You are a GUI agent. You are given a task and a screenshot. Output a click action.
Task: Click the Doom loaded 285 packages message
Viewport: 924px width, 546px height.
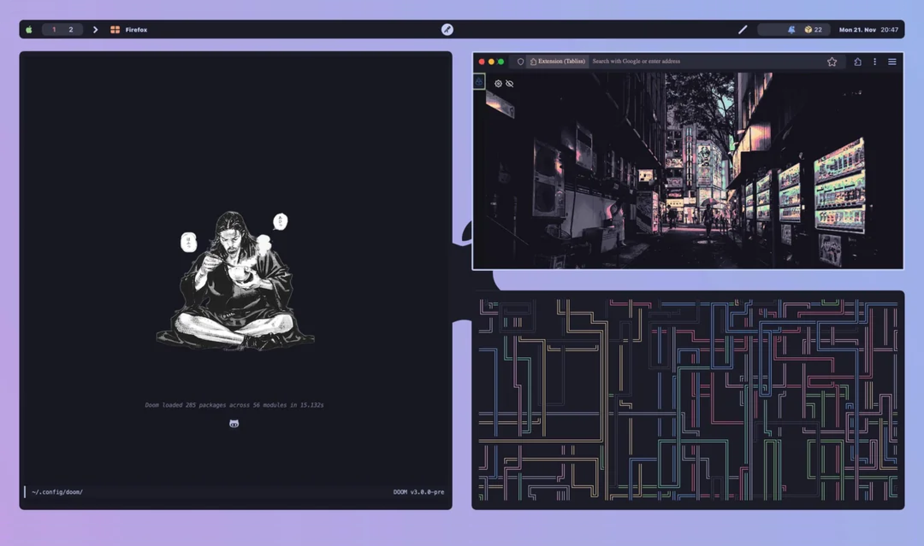pyautogui.click(x=234, y=405)
